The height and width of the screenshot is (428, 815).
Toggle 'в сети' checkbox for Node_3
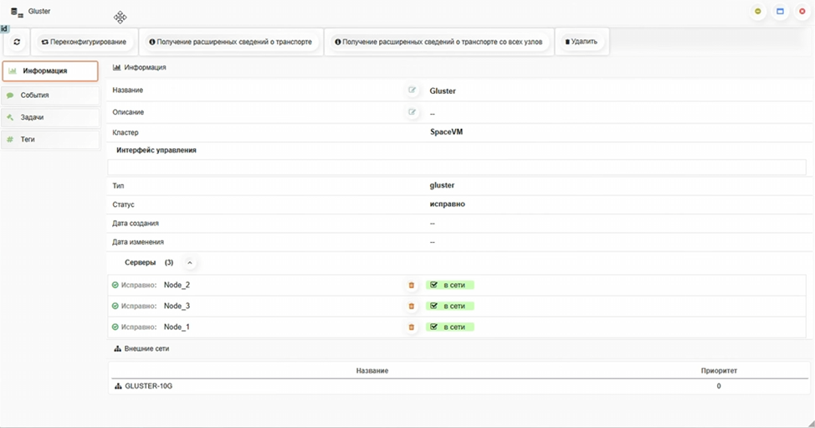coord(433,306)
